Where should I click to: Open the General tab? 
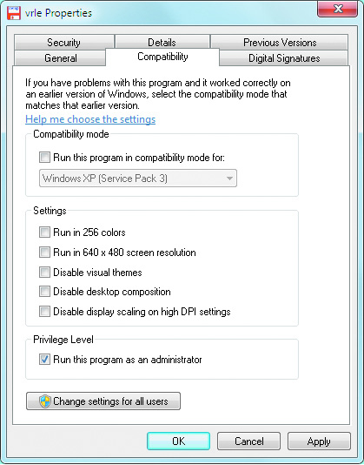pyautogui.click(x=60, y=58)
